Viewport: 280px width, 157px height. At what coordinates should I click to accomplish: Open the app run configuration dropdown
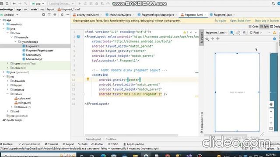click(x=38, y=3)
